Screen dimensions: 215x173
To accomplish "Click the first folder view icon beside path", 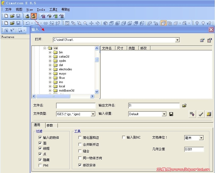I will pyautogui.click(x=202, y=40).
